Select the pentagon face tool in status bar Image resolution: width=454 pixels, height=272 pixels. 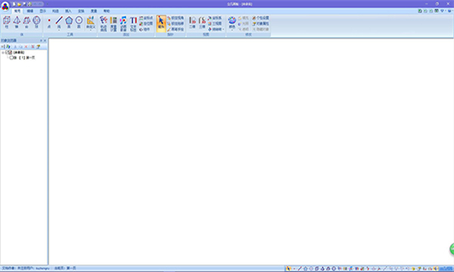tap(306, 268)
